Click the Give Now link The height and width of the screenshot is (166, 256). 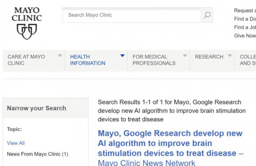coord(245,36)
